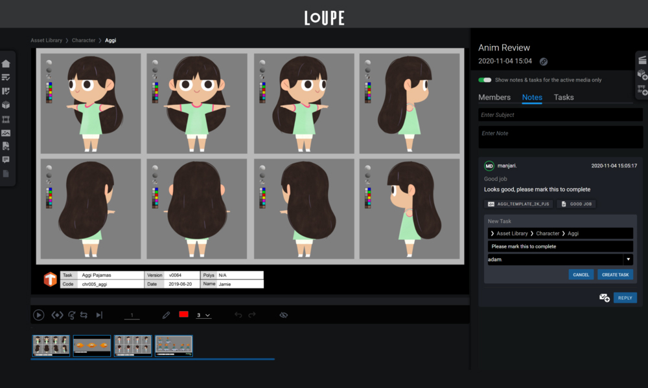648x388 pixels.
Task: Click the add task checkmark icon beside Reply
Action: click(x=604, y=297)
